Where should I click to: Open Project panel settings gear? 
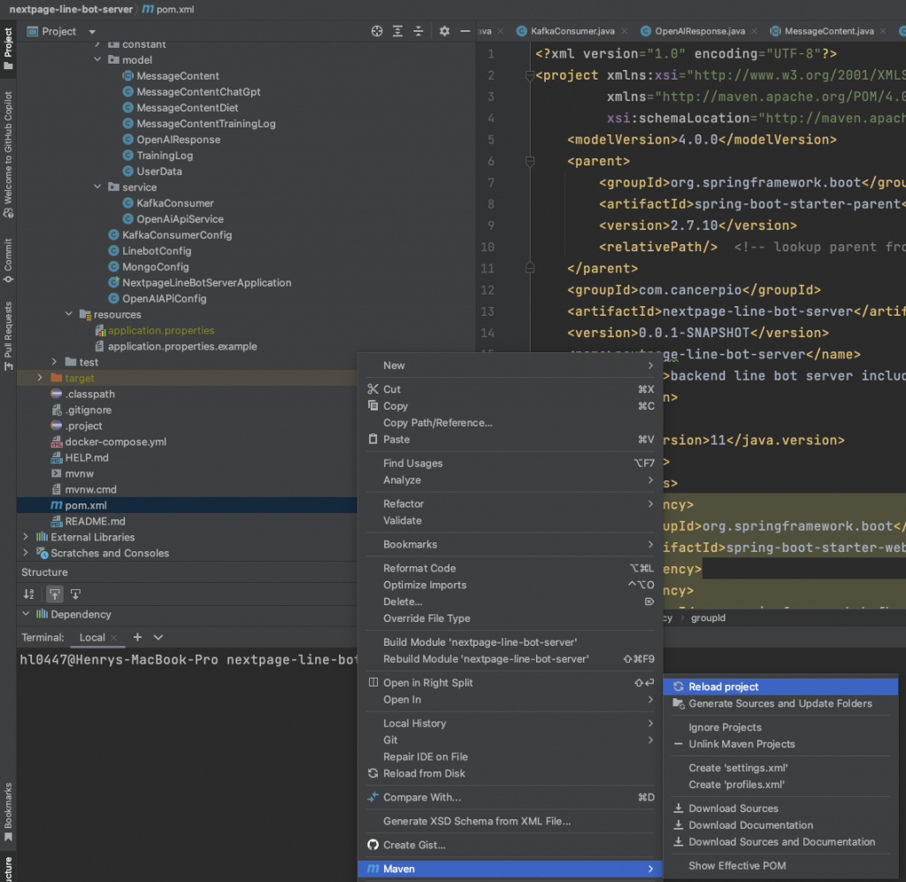tap(444, 31)
